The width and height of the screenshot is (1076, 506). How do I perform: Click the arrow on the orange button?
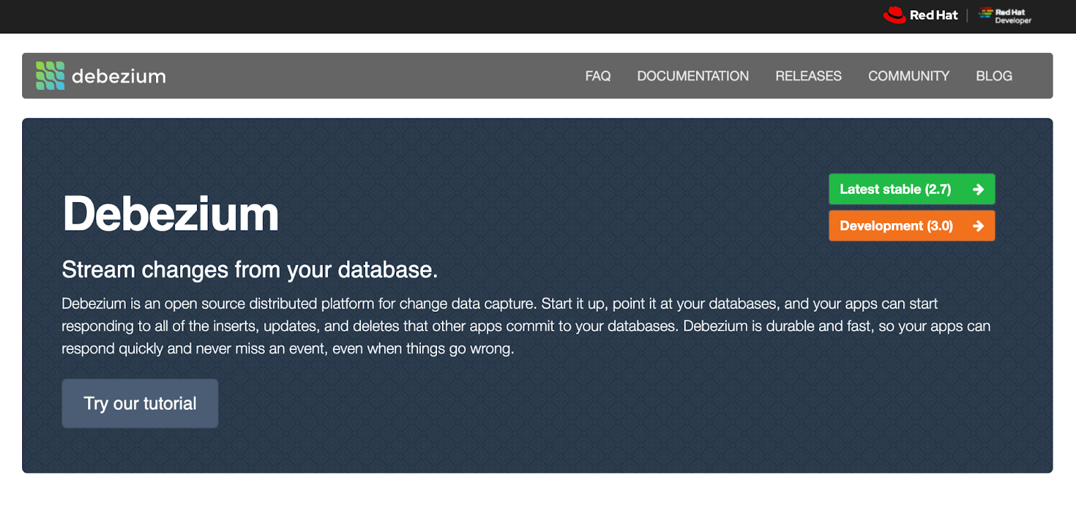978,226
